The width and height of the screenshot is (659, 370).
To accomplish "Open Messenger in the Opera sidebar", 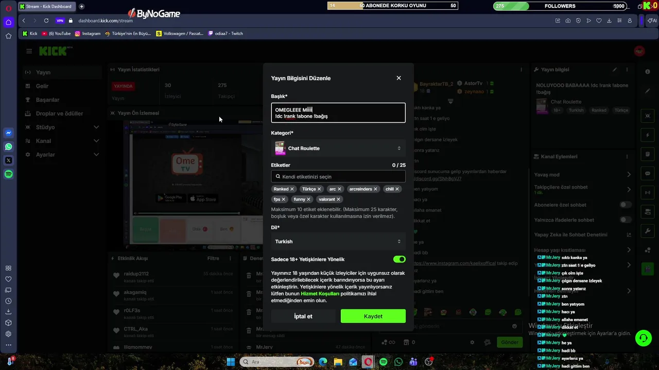I will [x=8, y=133].
